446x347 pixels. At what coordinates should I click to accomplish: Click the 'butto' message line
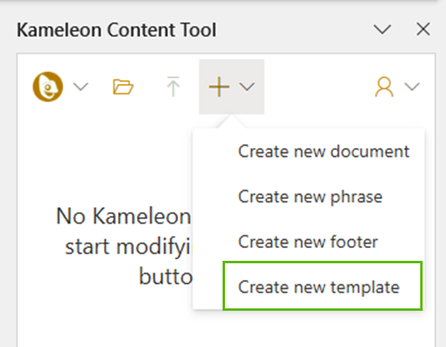click(x=166, y=277)
